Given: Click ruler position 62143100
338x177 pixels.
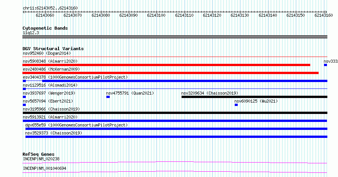Looking at the screenshot, I should tap(156, 15).
